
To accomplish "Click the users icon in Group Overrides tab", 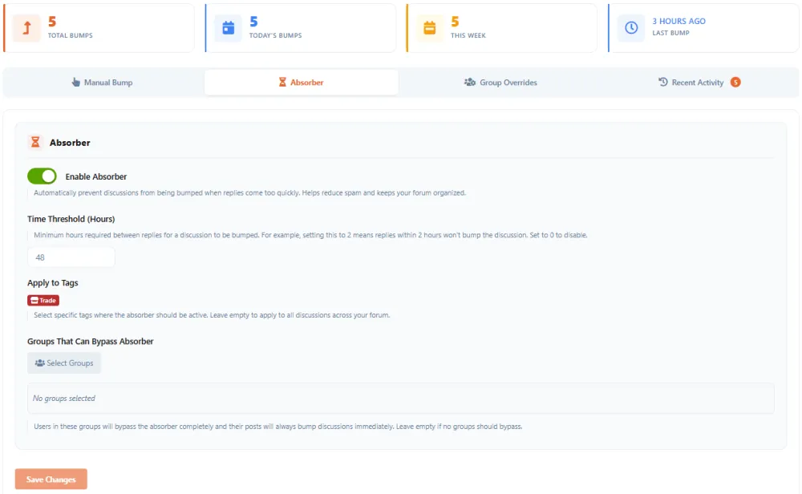I will pyautogui.click(x=469, y=82).
